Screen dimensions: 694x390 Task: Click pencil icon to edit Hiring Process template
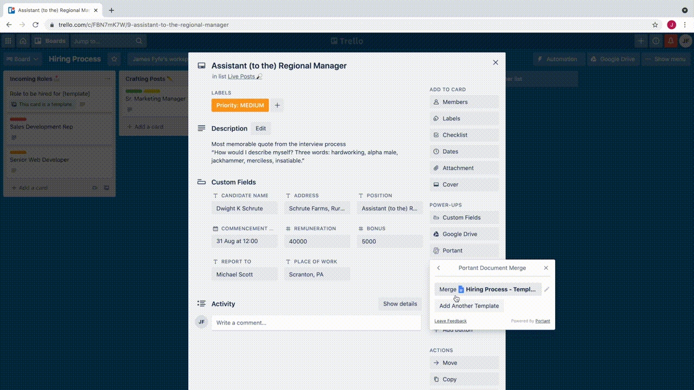click(x=547, y=289)
